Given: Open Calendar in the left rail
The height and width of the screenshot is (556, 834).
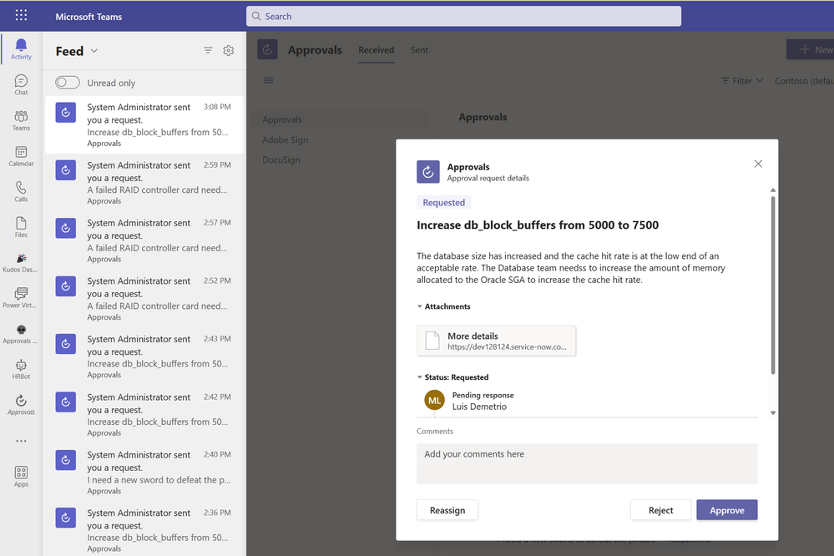Looking at the screenshot, I should coord(21,156).
